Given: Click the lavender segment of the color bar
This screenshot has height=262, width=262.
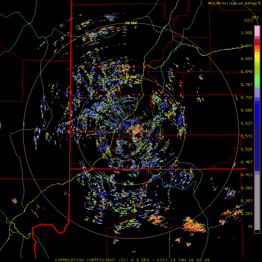Looking at the screenshot, I should click(257, 92).
